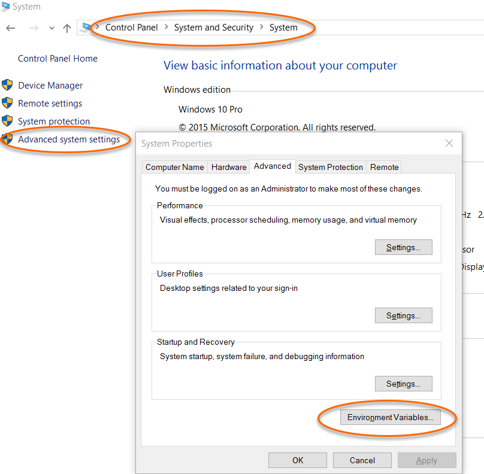Click the User Profiles group label
Screen dimensions: 484x474
pyautogui.click(x=180, y=274)
